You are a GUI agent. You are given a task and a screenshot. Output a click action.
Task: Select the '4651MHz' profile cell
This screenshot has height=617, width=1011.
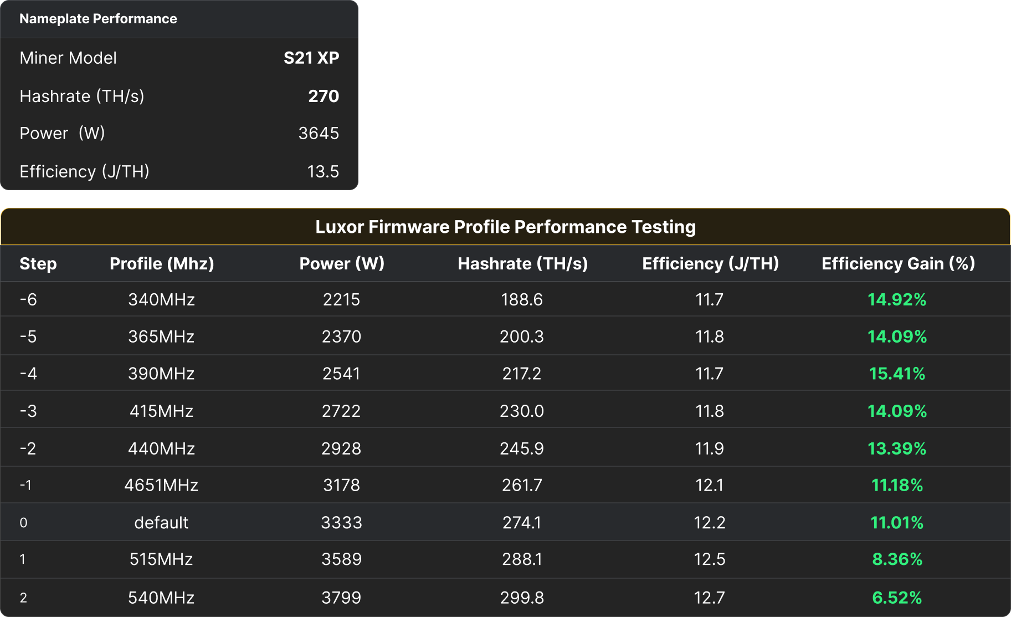(x=161, y=485)
